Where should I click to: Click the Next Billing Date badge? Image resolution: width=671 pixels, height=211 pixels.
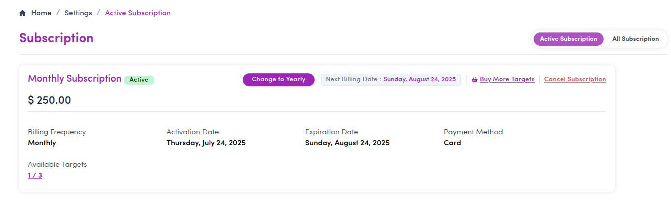(x=391, y=79)
